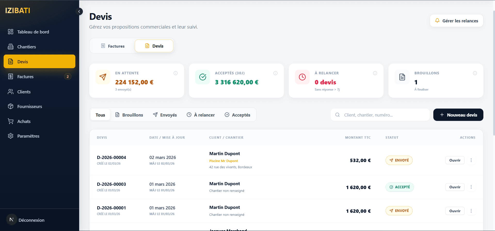Click the Piscine Mr Dupont chantier link
495x231 pixels.
click(x=223, y=161)
